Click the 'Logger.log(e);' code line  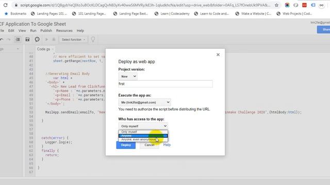pos(59,142)
